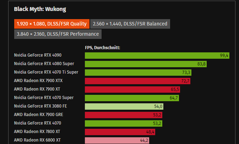This screenshot has height=144, width=239.
Task: Select the 1.920 × 1.080 DLSS/FSR Quality tab
Action: click(x=52, y=24)
